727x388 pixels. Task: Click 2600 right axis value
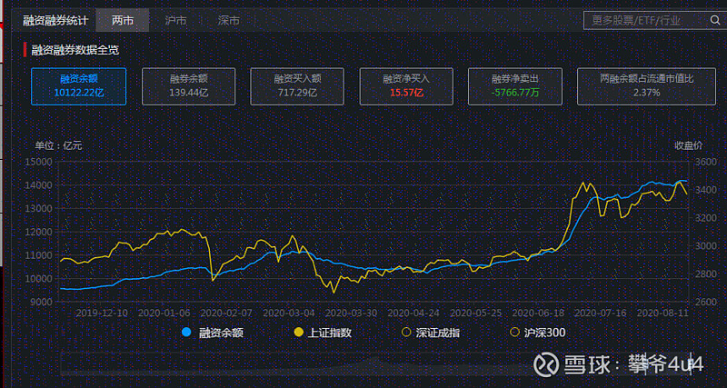pyautogui.click(x=706, y=303)
